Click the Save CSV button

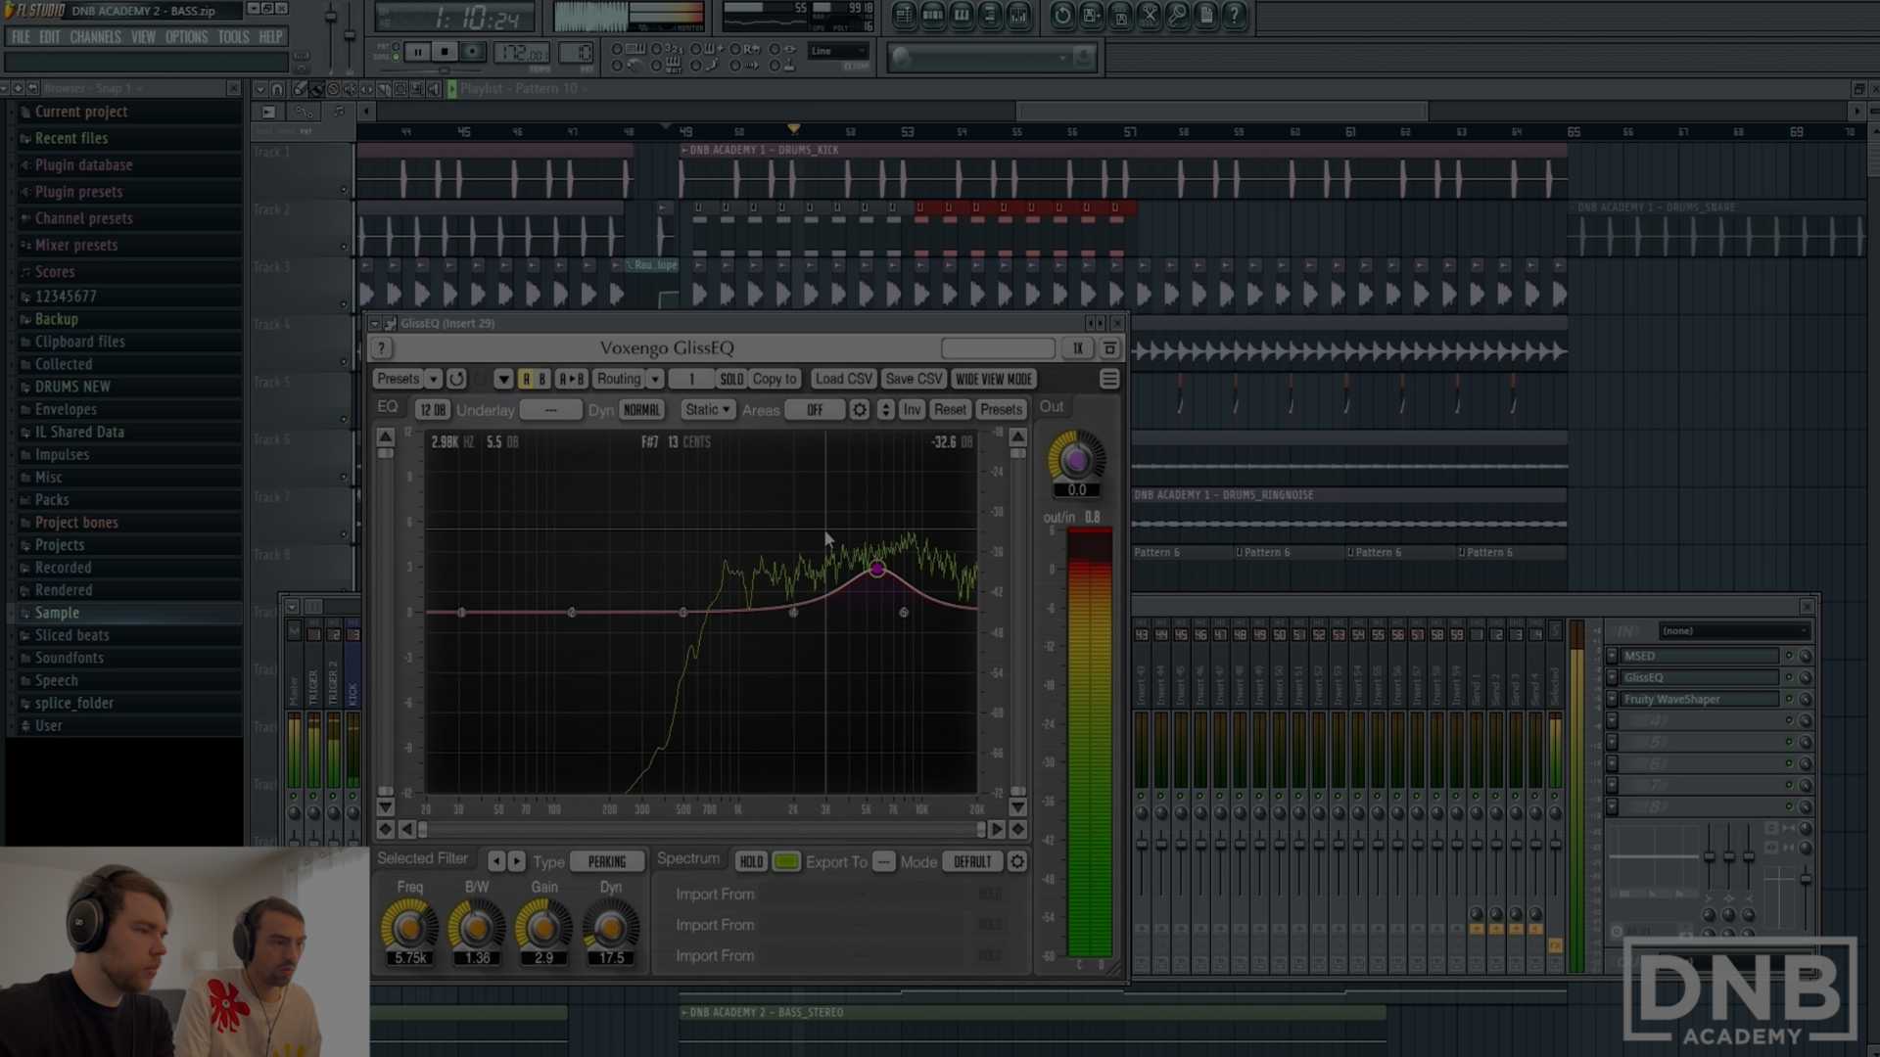914,379
